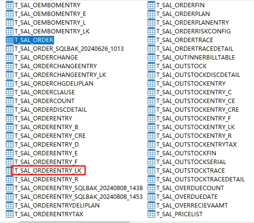Select the T_SAL_OUTSTOCKENTRY table

191,84
